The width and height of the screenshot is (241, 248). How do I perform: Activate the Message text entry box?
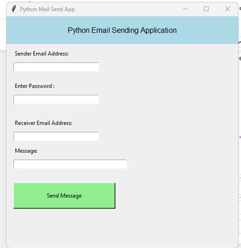click(x=70, y=164)
